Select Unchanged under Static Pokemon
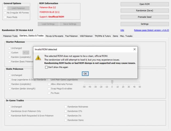This screenshot has height=131, width=171. (x=10, y=75)
